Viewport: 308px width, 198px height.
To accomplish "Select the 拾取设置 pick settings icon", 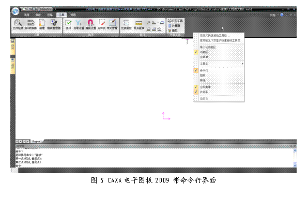I will tap(79, 25).
